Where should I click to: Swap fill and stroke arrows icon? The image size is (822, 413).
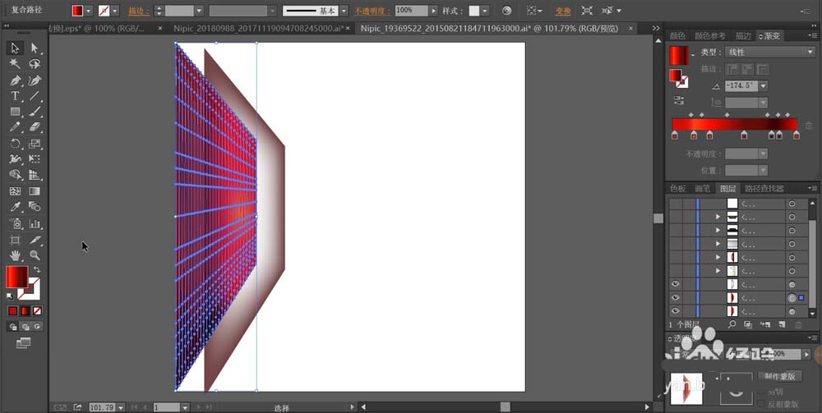[x=37, y=269]
